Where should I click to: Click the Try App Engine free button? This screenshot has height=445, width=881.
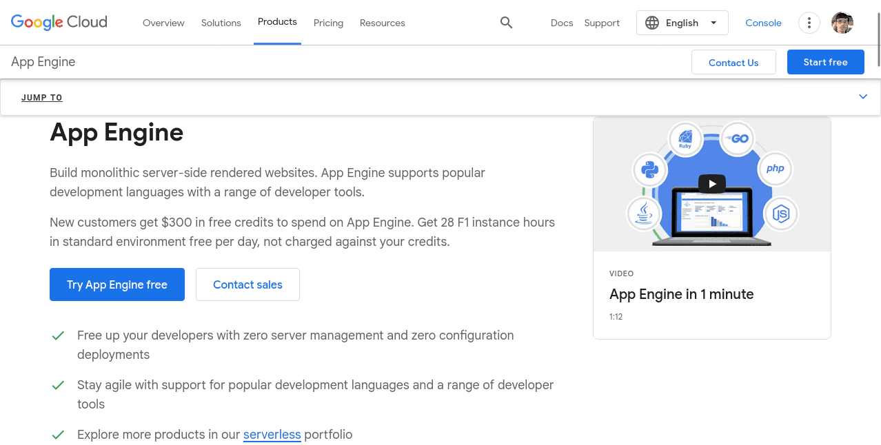[117, 284]
